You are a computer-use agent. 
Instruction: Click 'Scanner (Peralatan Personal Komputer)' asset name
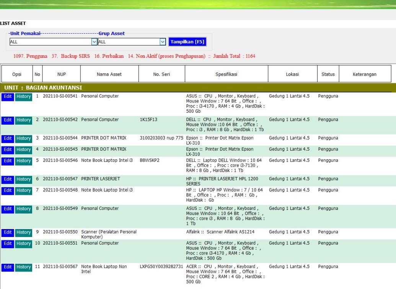pyautogui.click(x=109, y=234)
